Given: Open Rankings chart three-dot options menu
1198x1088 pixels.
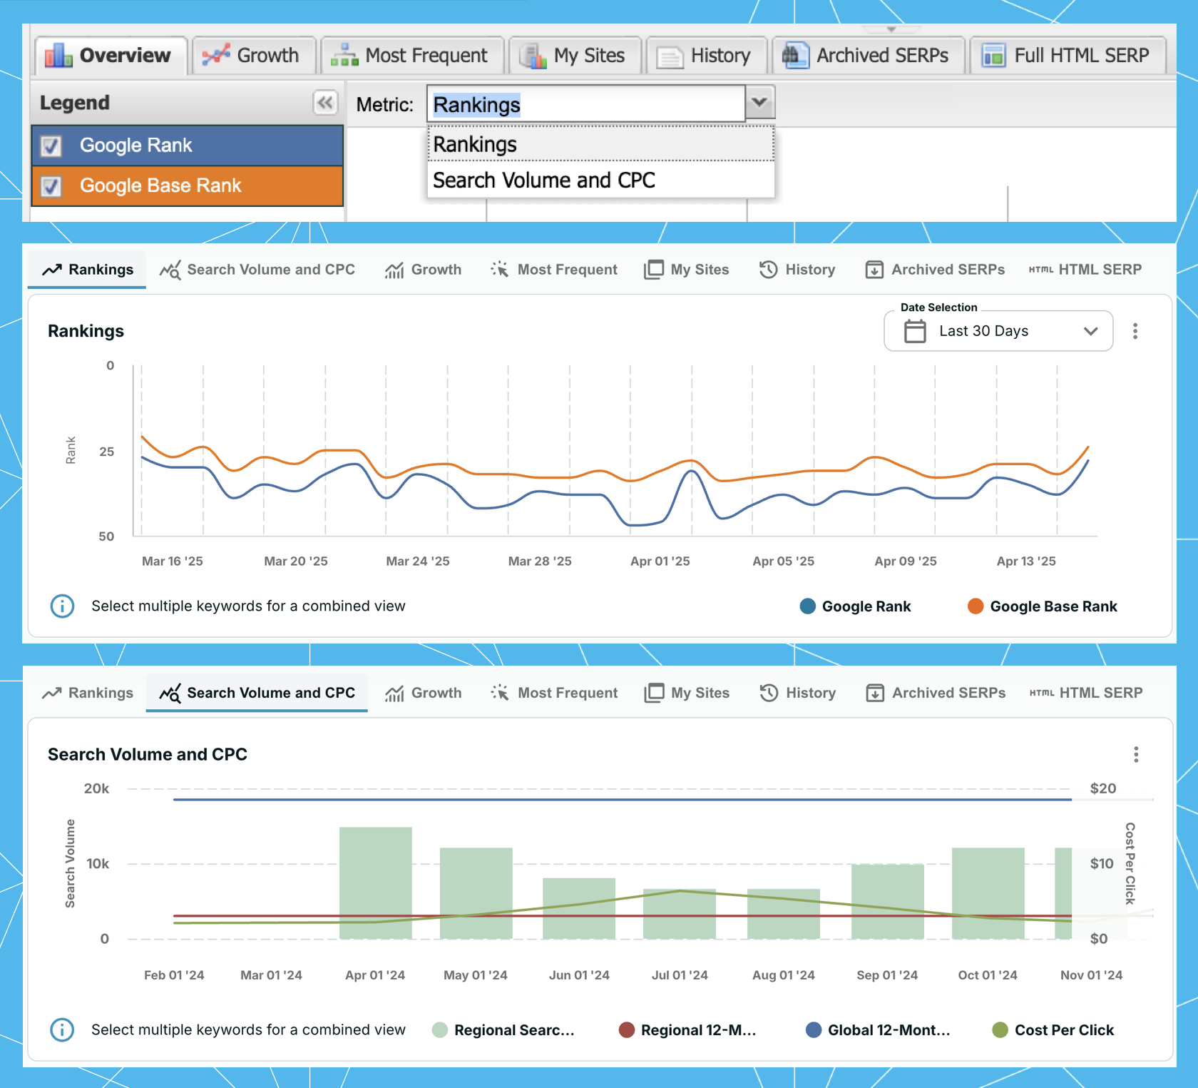Looking at the screenshot, I should [x=1135, y=331].
